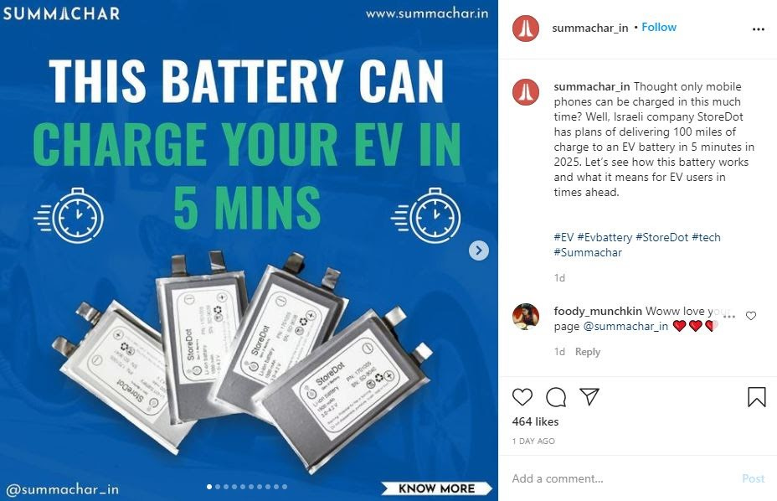Open foody_munchkin's avatar
Screen dimensions: 777x501
(526, 317)
